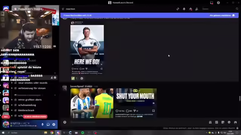Click the notification bell icon
The height and width of the screenshot is (135, 241).
point(184,9)
